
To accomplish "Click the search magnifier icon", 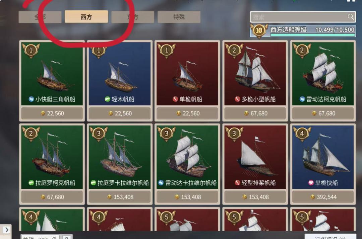I will 351,17.
